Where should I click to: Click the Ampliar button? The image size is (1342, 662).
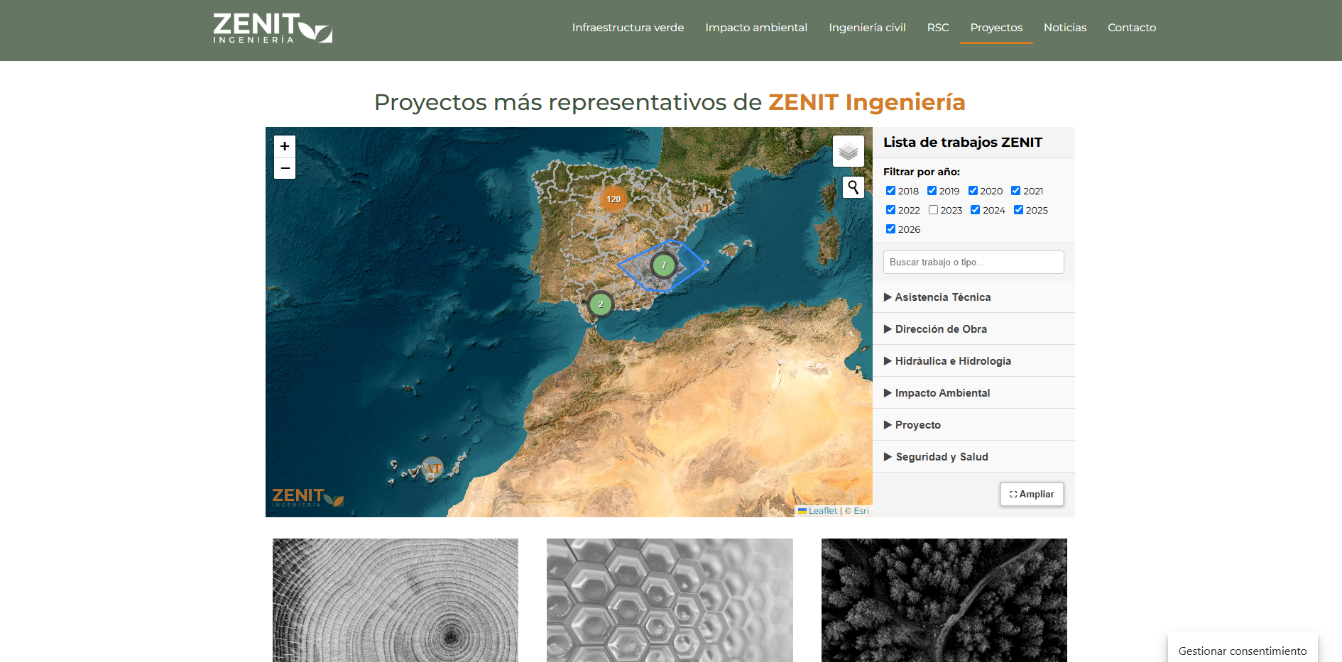pos(1032,495)
